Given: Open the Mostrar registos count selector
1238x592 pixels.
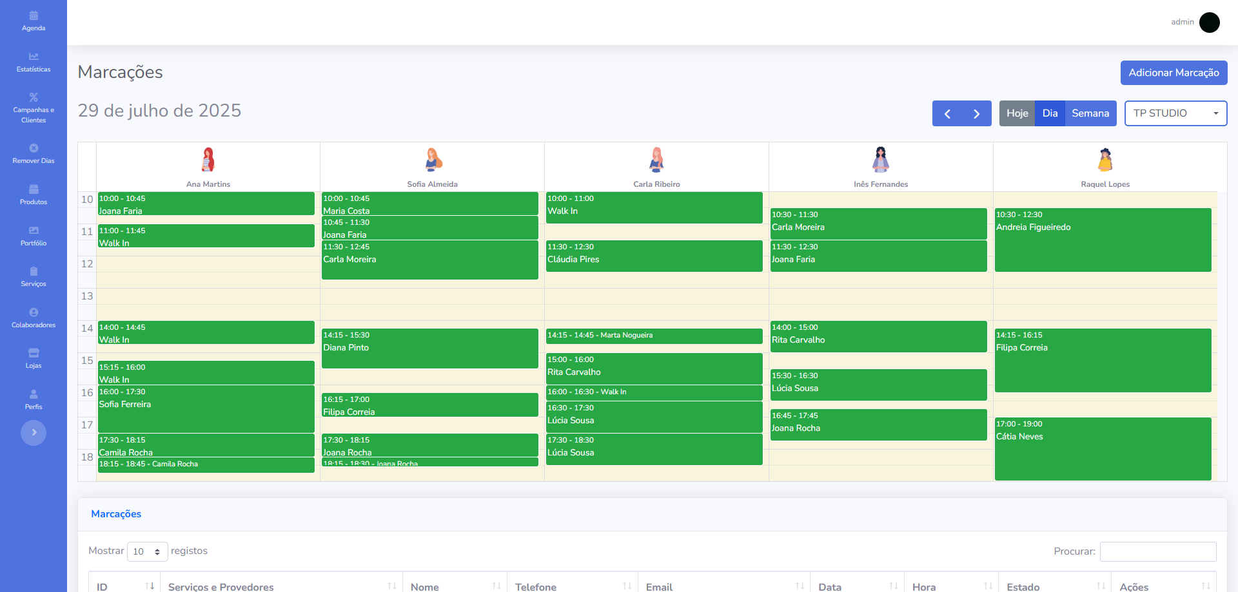Looking at the screenshot, I should coord(147,551).
